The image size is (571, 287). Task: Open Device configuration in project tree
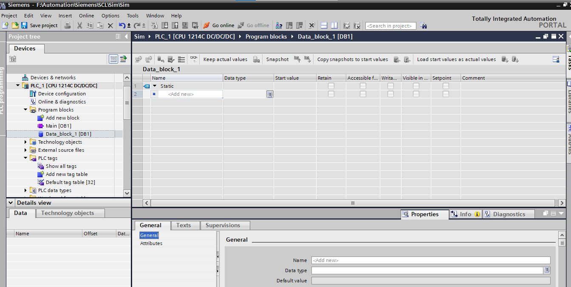point(62,94)
